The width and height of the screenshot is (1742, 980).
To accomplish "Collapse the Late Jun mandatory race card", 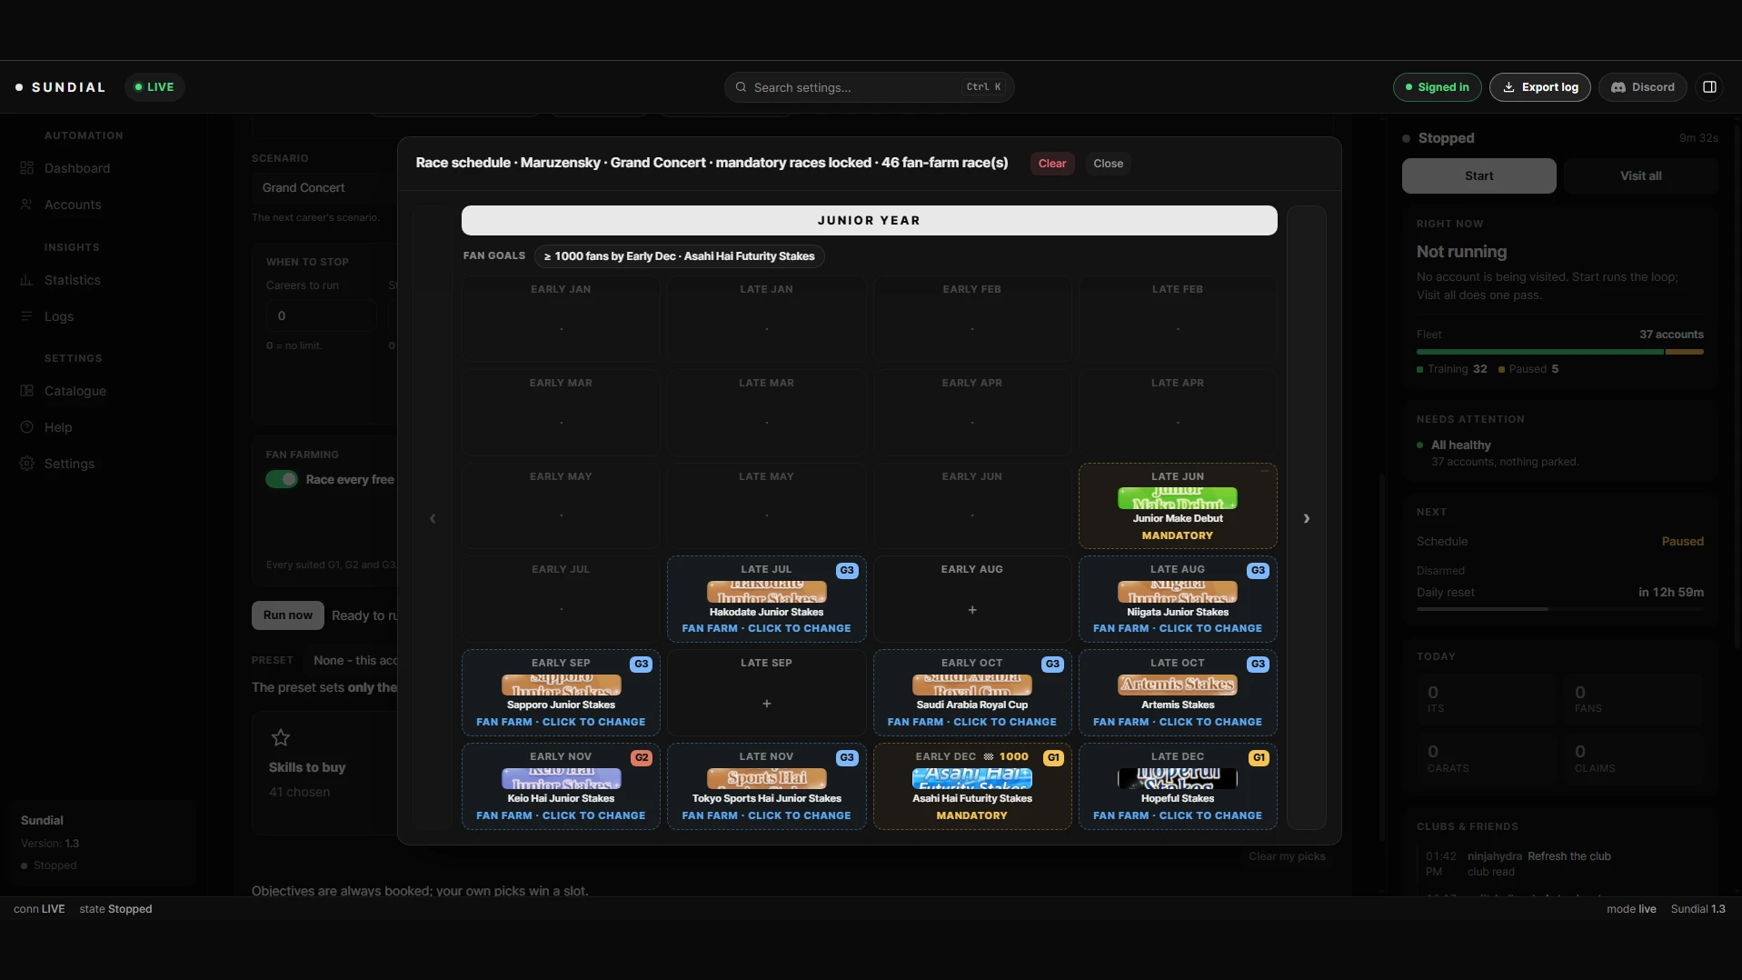I will (1264, 472).
